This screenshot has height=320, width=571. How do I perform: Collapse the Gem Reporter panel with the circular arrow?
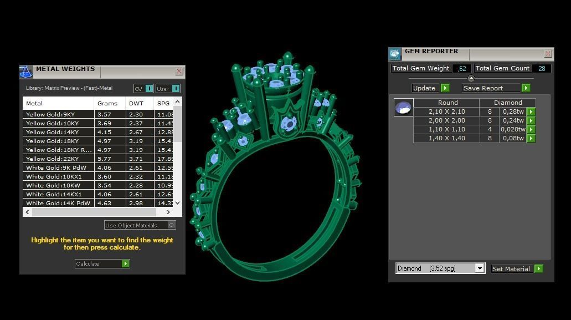point(471,78)
